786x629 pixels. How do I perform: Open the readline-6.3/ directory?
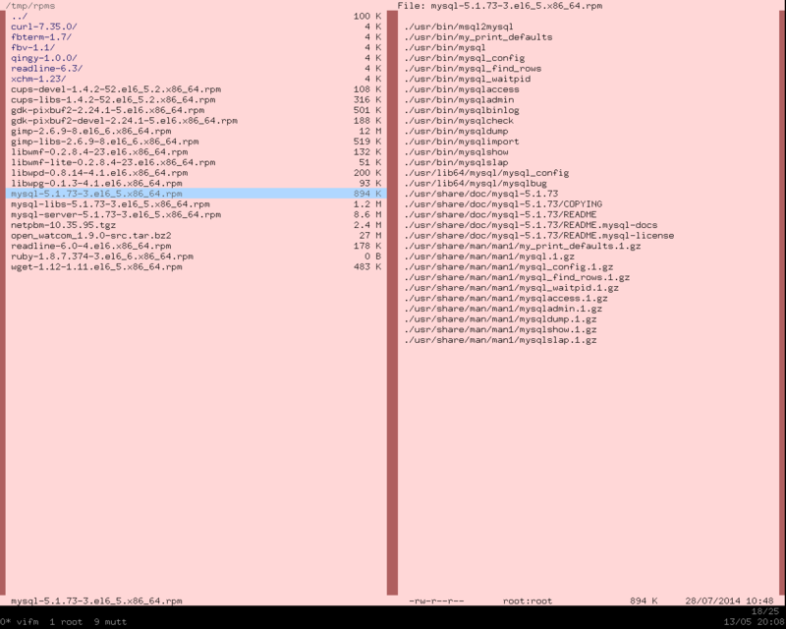click(196, 68)
